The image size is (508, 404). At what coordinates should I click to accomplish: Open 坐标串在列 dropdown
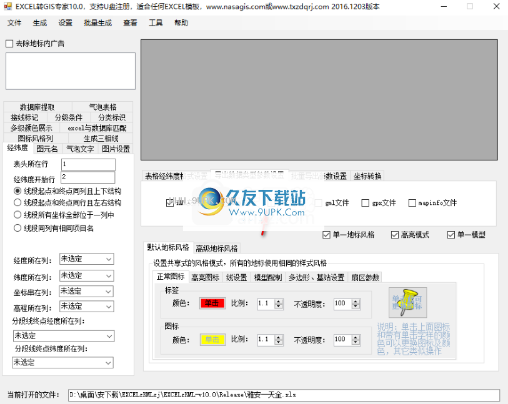click(x=86, y=292)
